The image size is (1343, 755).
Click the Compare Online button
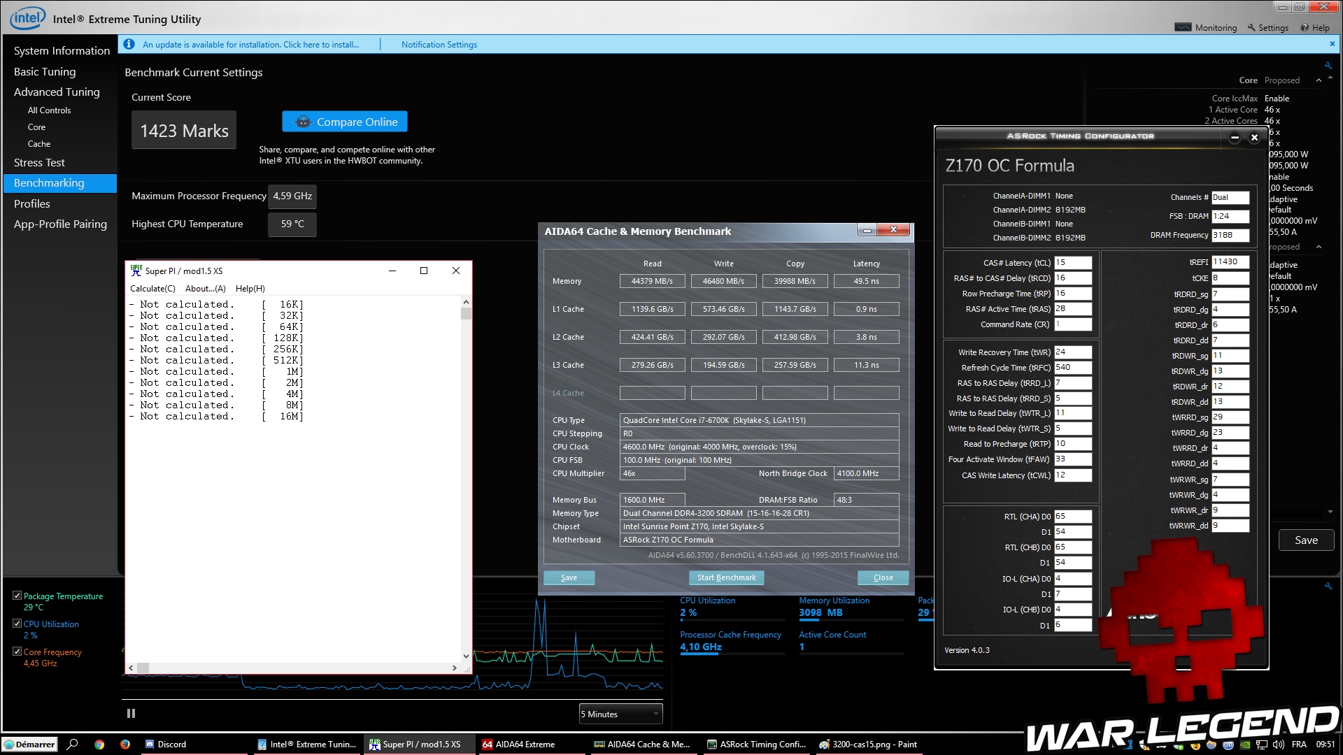click(x=345, y=122)
